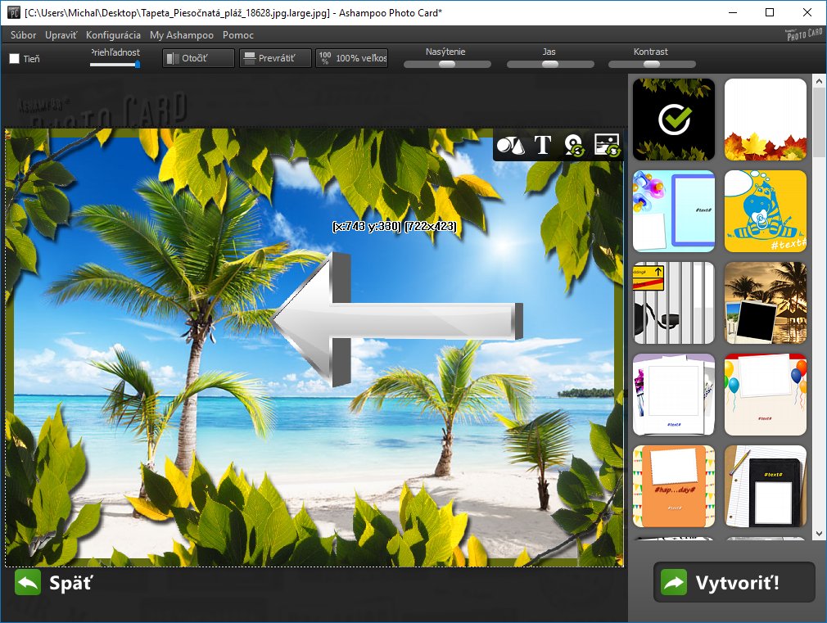Click the Otočiť rotate button
827x623 pixels.
[x=198, y=59]
